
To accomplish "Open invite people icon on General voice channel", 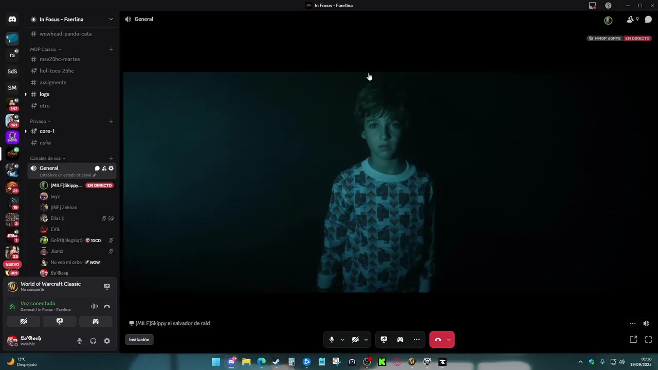I will 104,168.
